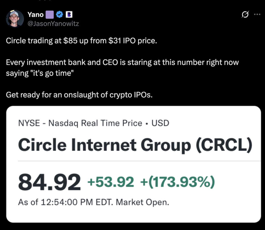Click the Circle Internet Group (CRCL) heading
The width and height of the screenshot is (265, 230).
[135, 145]
